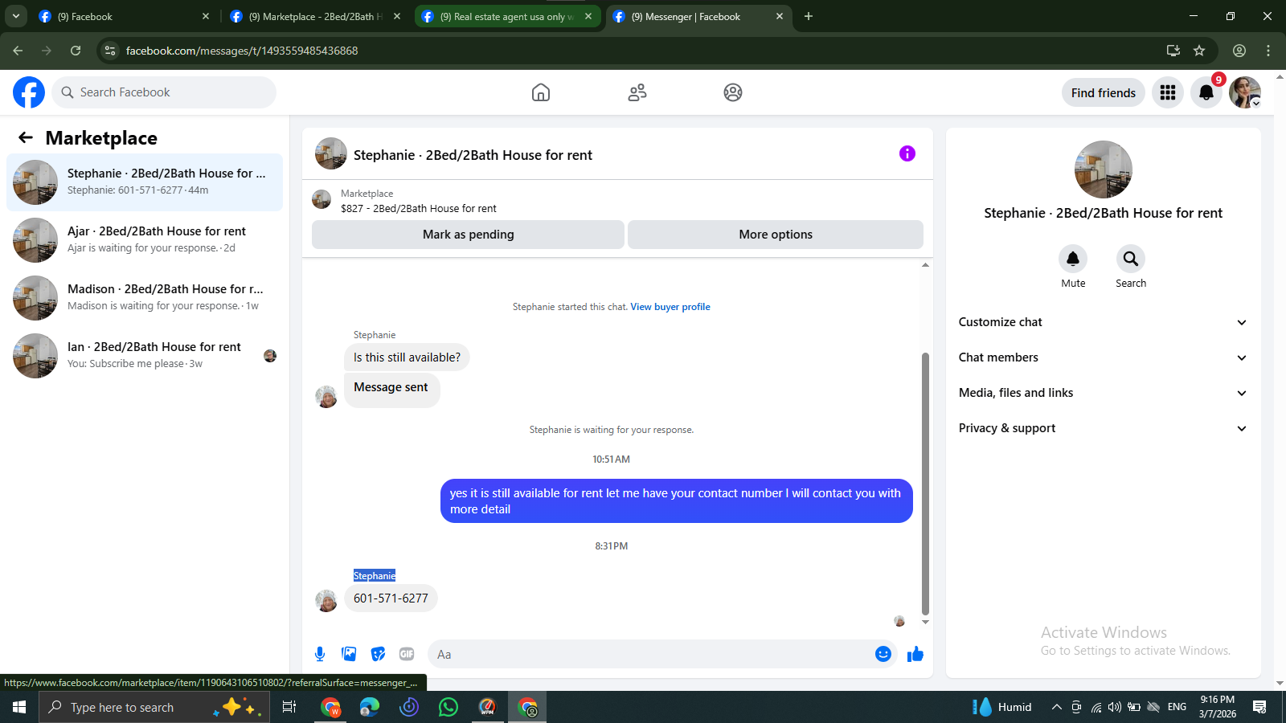This screenshot has height=723, width=1286.
Task: Expand the Privacy & support section
Action: coord(1104,428)
